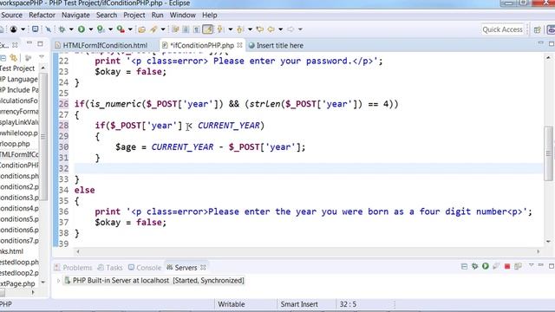
Task: Select the PHP Built-in Server at localhost row
Action: click(x=154, y=281)
